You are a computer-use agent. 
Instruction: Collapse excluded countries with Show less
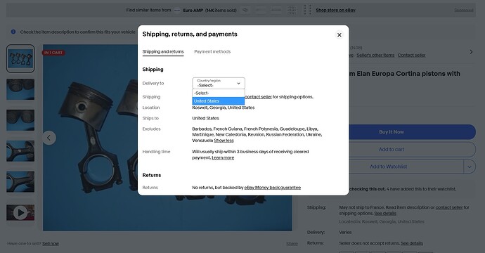click(224, 141)
